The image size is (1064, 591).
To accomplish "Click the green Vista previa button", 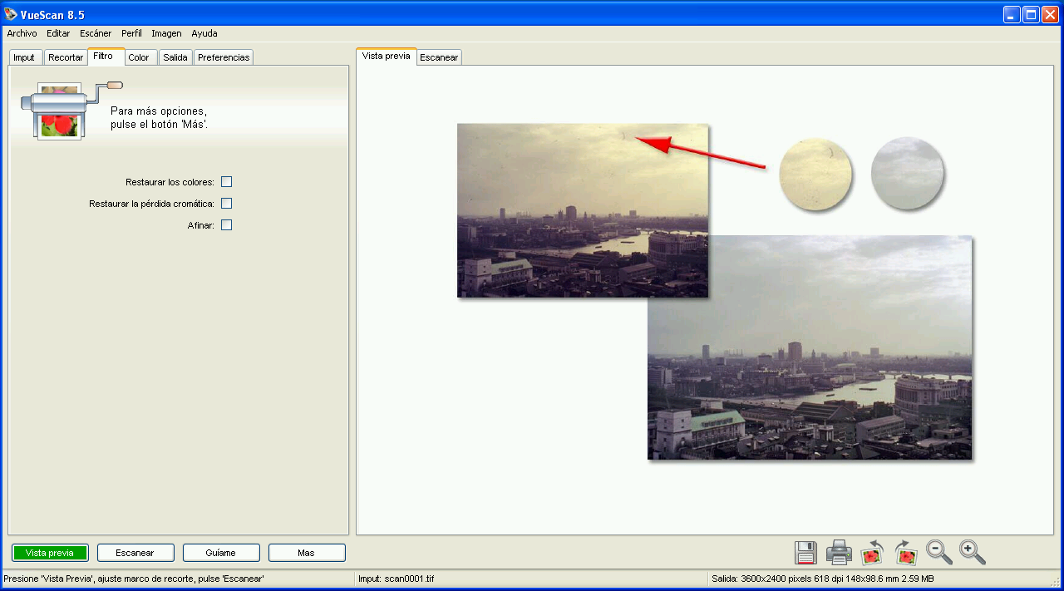I will 50,553.
